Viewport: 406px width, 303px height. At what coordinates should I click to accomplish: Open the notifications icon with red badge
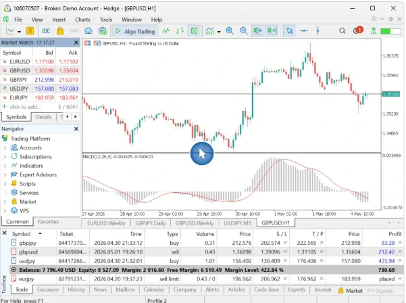coord(357,30)
